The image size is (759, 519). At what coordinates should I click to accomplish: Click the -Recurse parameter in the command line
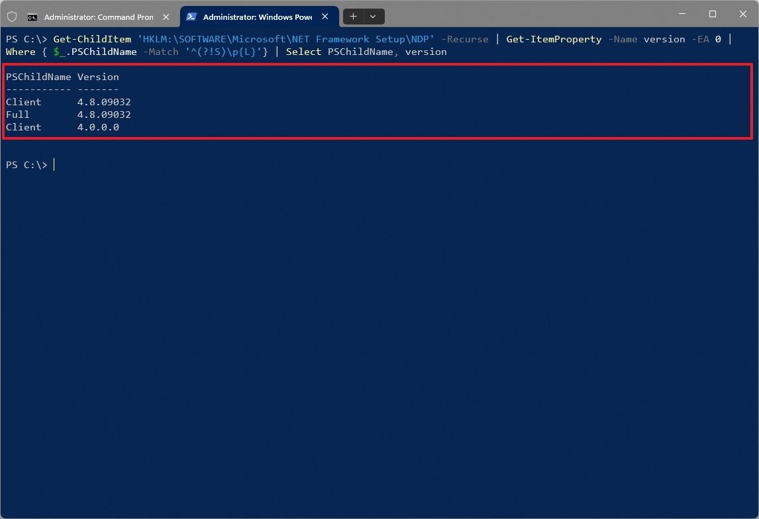(464, 39)
